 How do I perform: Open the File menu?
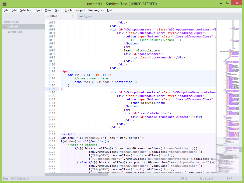click(x=6, y=10)
